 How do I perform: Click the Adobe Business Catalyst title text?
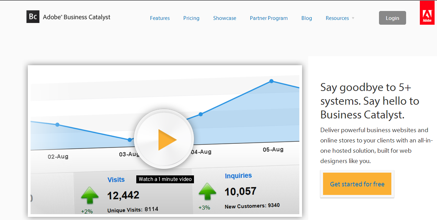[x=77, y=17]
